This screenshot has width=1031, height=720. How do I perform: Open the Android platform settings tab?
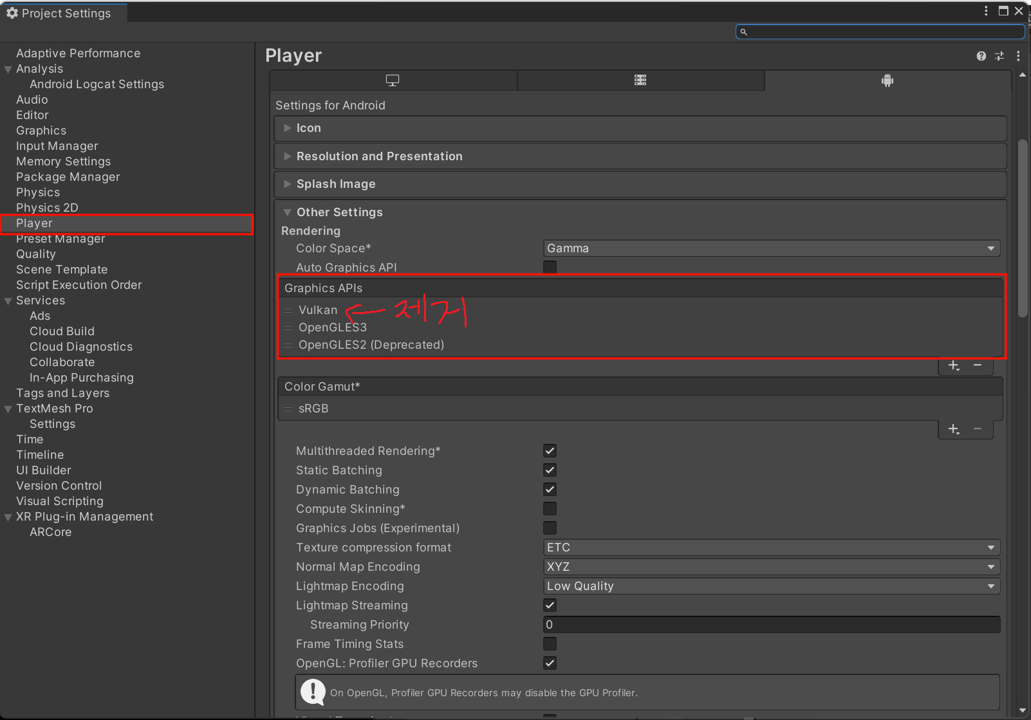[x=887, y=80]
